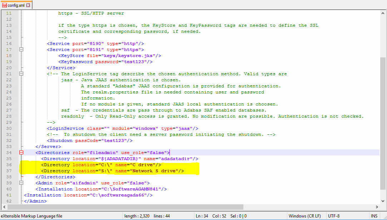Toggle INS insert mode in status bar

(374, 216)
